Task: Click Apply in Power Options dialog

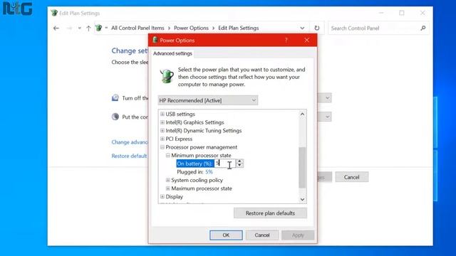Action: click(298, 235)
